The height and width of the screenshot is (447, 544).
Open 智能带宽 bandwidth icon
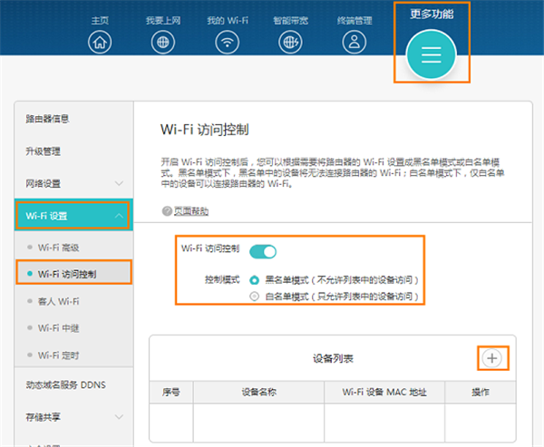289,42
